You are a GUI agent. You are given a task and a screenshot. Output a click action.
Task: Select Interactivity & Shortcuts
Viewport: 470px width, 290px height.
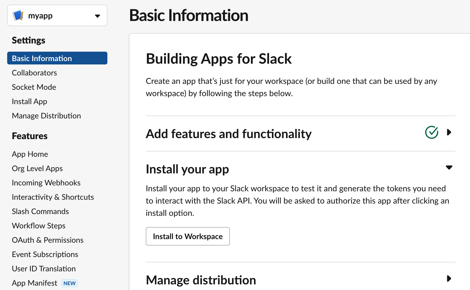point(53,197)
